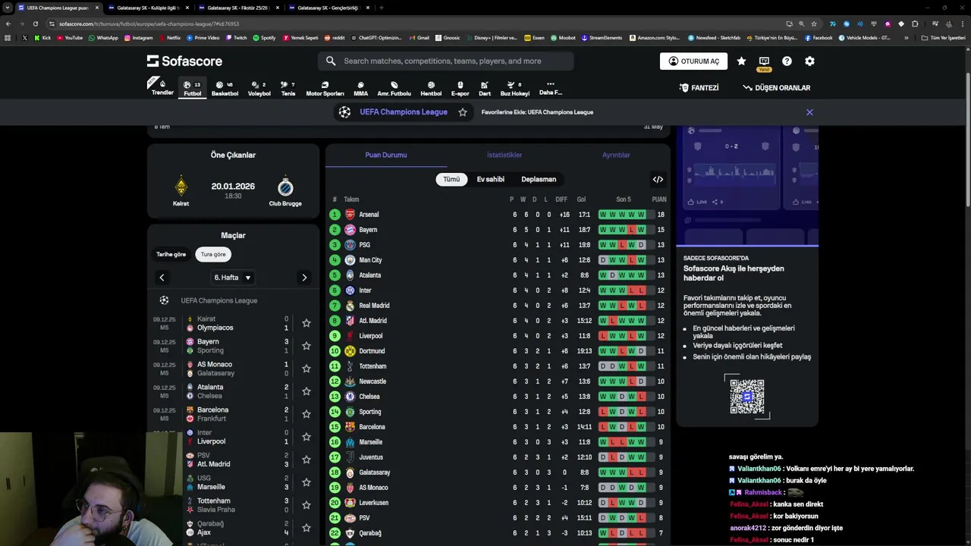Star the Barcelona vs Frankfurt match

(x=306, y=414)
